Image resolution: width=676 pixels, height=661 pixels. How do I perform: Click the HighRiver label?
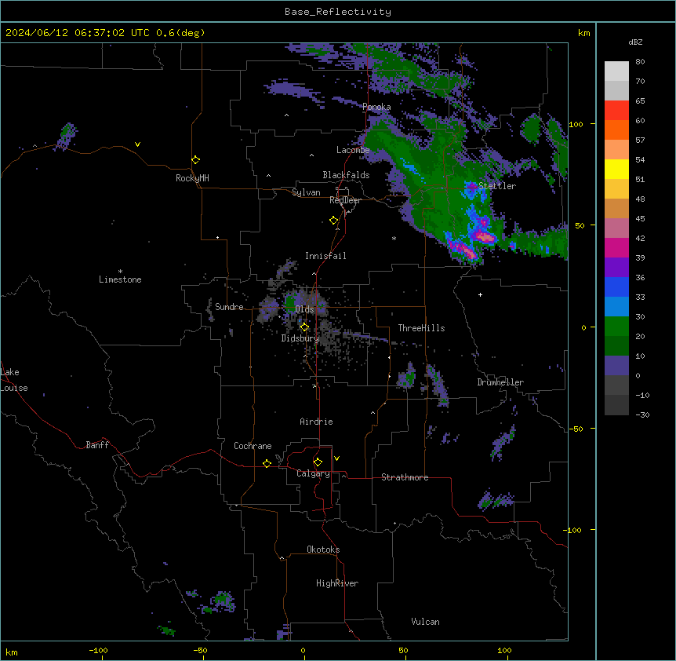[337, 583]
